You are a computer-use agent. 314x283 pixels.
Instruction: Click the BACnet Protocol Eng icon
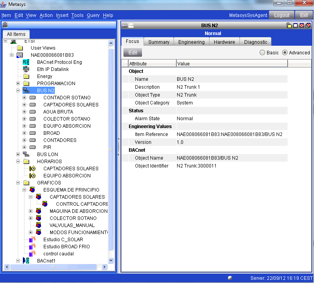coord(26,62)
